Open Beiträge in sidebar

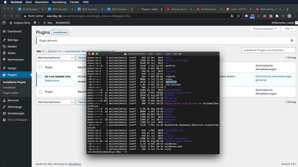[x=13, y=40]
